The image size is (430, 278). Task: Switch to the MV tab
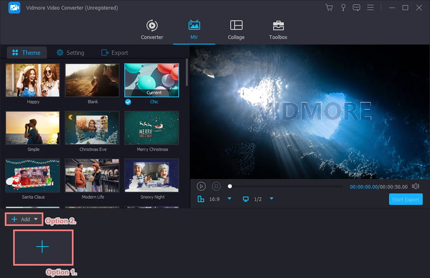pos(194,30)
